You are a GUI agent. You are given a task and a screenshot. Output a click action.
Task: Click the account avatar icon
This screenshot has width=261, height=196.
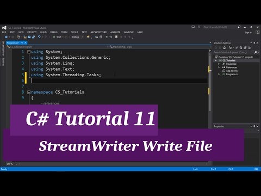(x=257, y=33)
